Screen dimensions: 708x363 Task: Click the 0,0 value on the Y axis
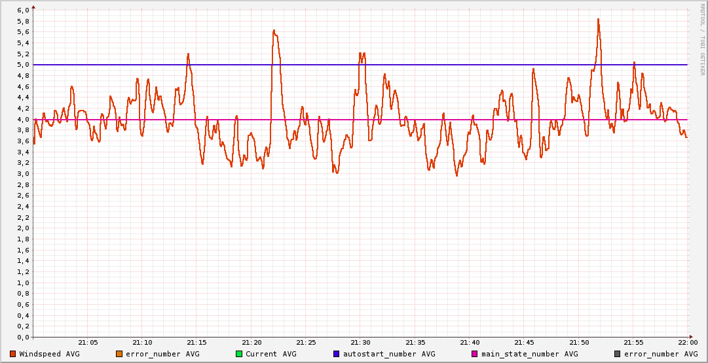(x=22, y=337)
